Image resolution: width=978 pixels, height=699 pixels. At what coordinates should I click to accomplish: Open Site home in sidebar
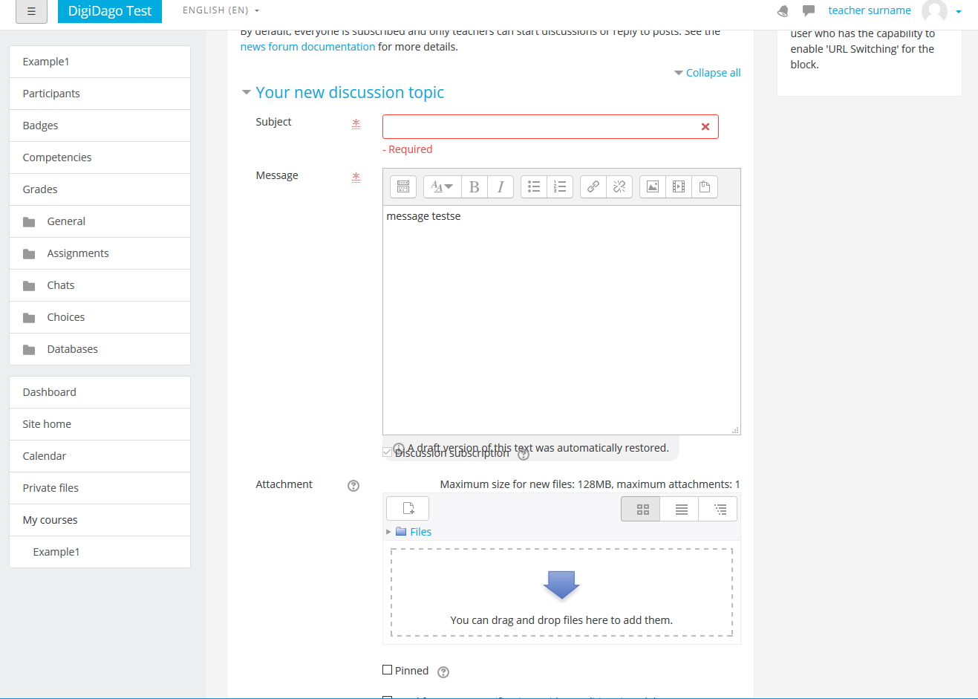(x=100, y=424)
